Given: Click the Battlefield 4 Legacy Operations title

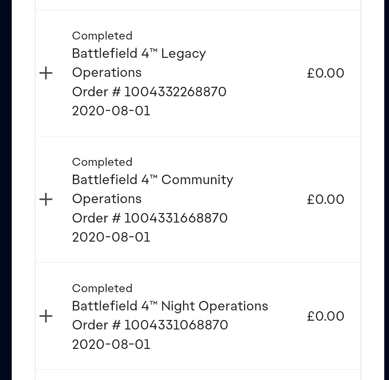Looking at the screenshot, I should point(139,63).
